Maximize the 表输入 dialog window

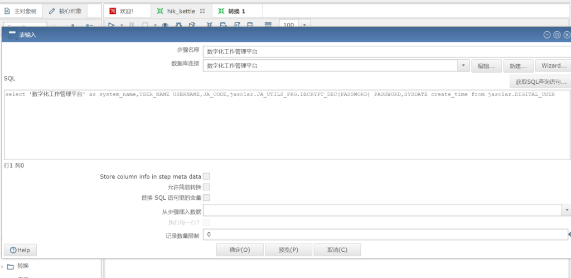(x=557, y=35)
